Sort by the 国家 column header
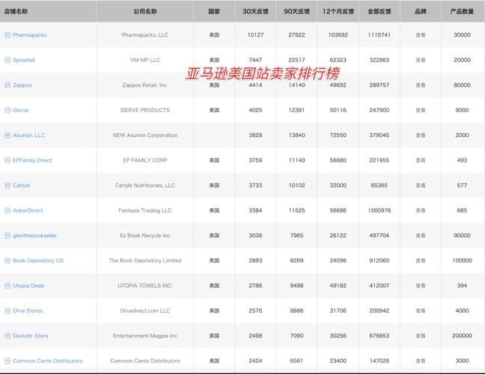 (214, 11)
